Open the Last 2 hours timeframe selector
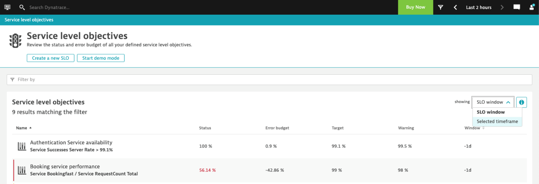The width and height of the screenshot is (539, 184). pos(479,7)
